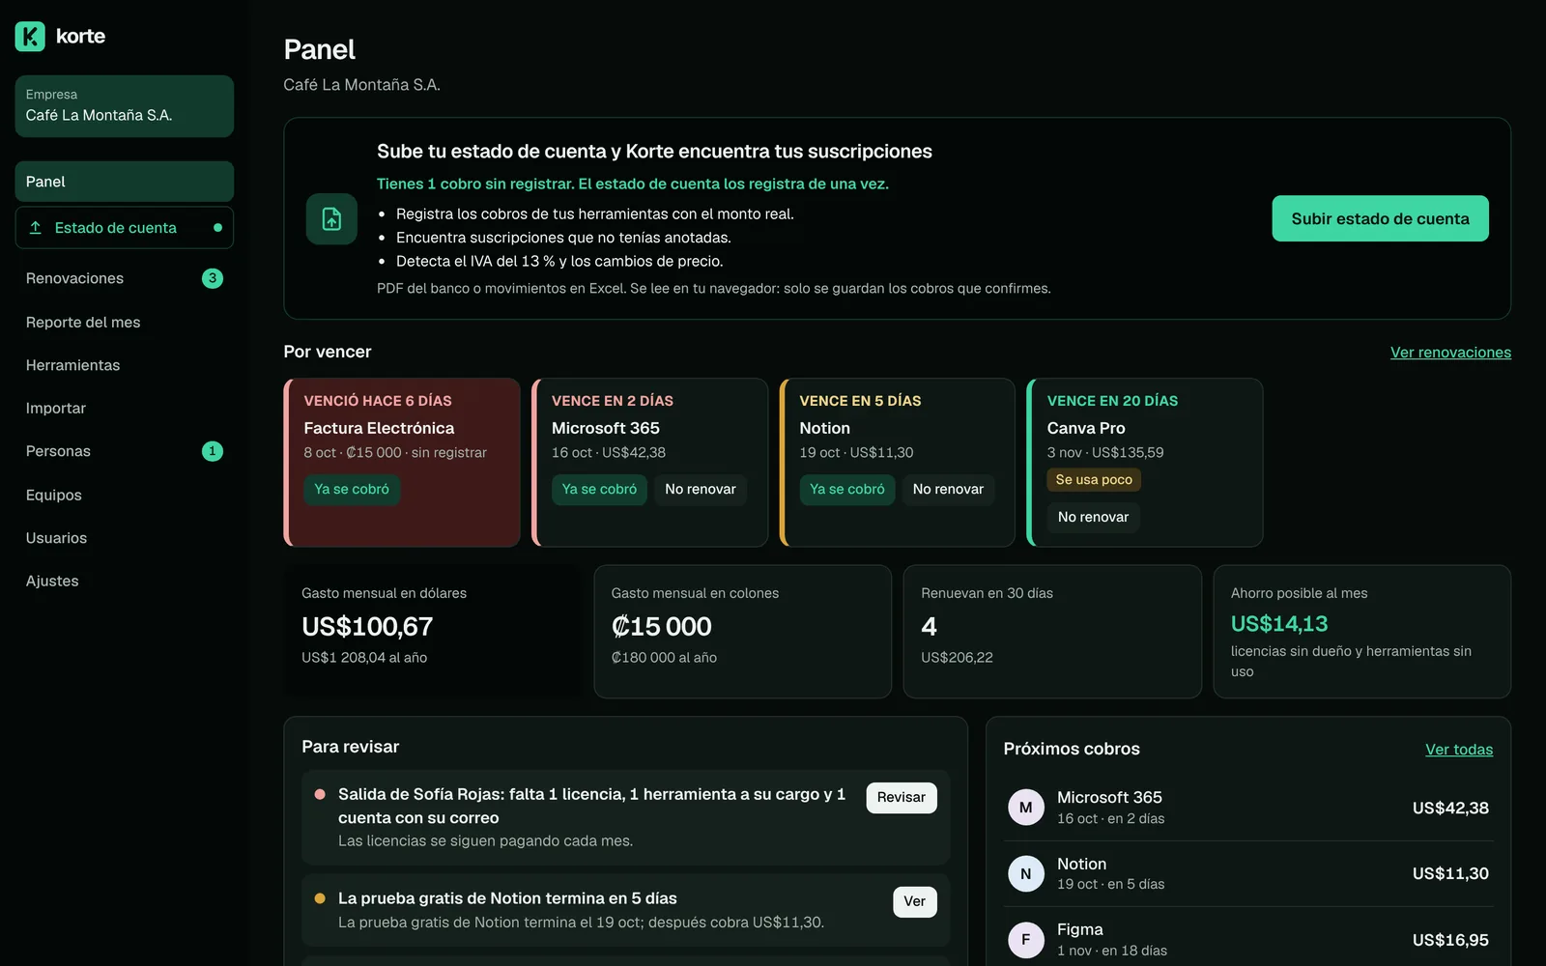Click the VENCE EN 20 DÍAS label
The image size is (1546, 966).
pyautogui.click(x=1112, y=401)
